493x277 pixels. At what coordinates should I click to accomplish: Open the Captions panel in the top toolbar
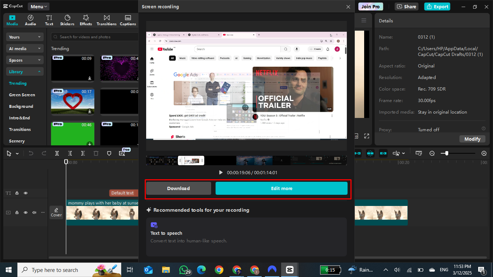coord(127,19)
